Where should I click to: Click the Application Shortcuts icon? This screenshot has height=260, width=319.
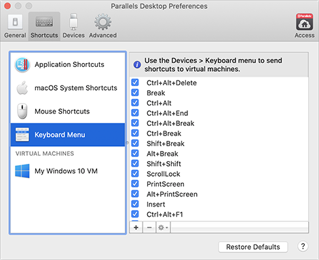(22, 65)
